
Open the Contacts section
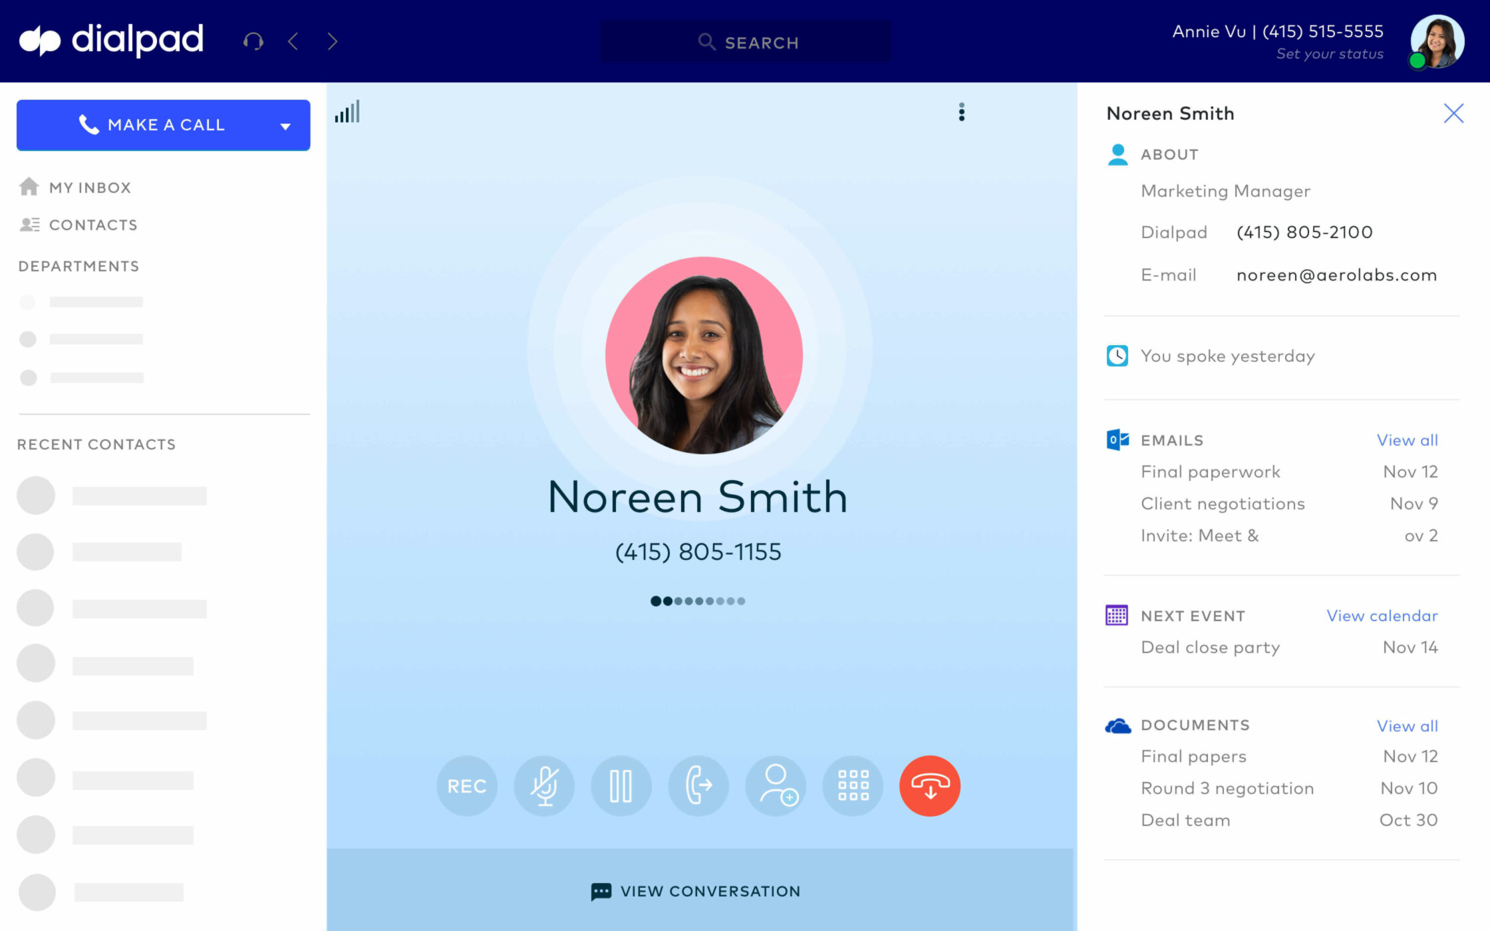(x=93, y=225)
